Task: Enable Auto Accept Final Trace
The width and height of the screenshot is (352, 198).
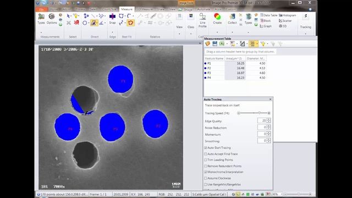Action: [x=205, y=154]
